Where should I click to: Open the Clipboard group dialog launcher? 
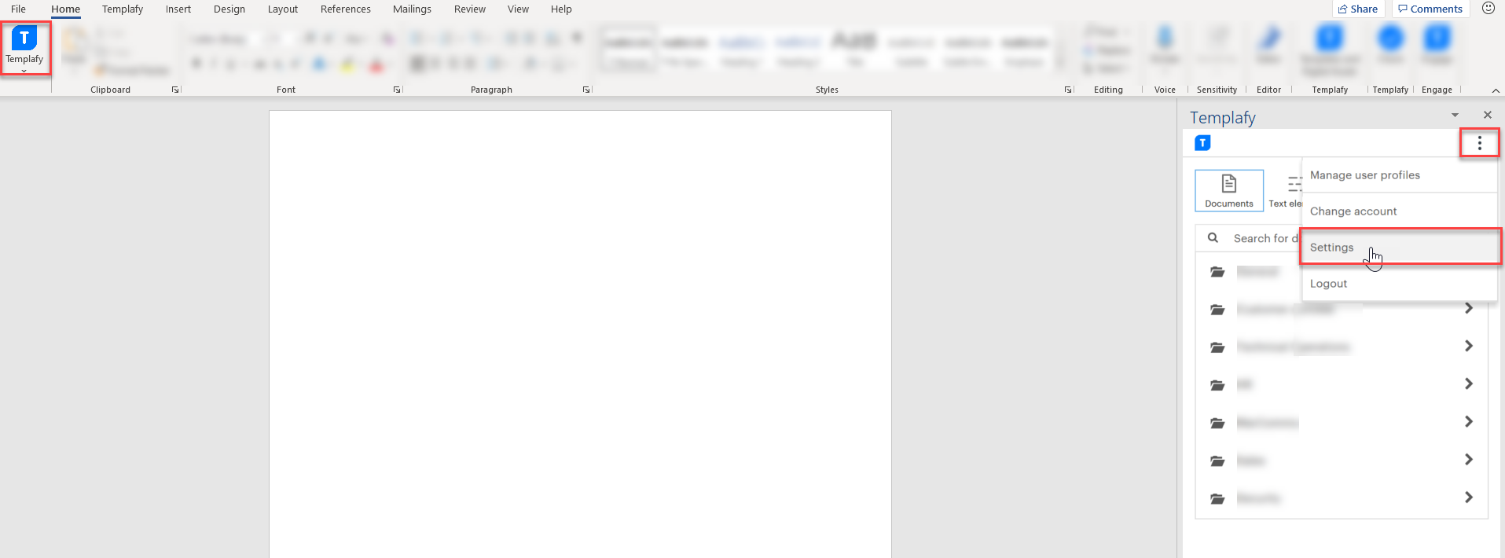175,90
